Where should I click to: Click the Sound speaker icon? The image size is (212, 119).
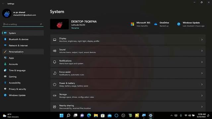click(x=55, y=51)
